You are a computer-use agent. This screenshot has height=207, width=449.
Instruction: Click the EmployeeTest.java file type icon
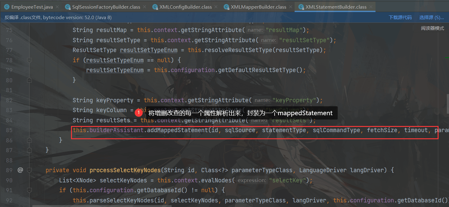pos(7,7)
